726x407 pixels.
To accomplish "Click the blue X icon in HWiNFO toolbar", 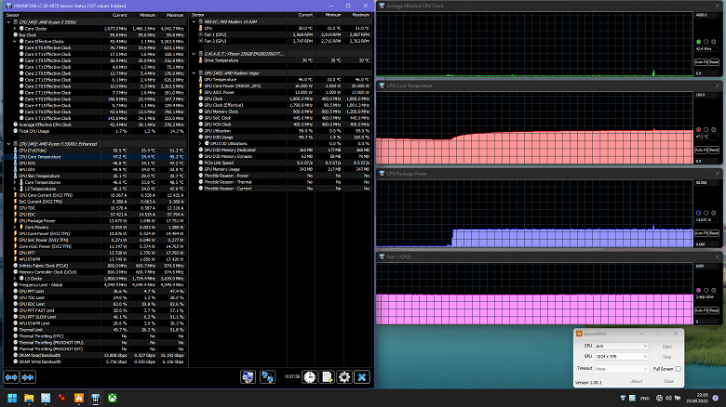I will [x=361, y=377].
